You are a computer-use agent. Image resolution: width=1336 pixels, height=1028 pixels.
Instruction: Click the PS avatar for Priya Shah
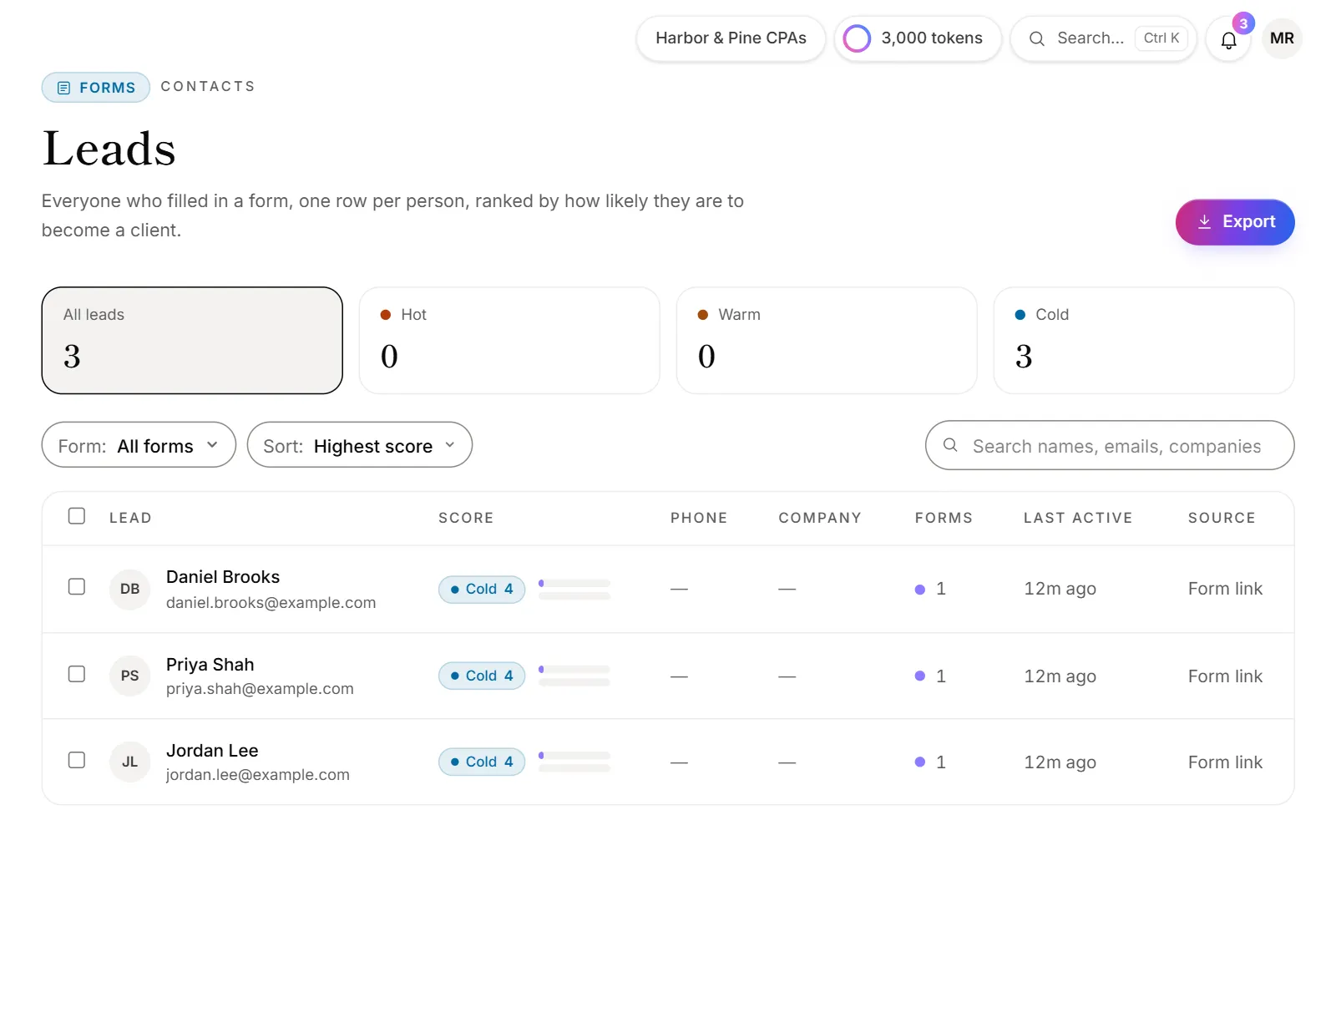pyautogui.click(x=129, y=676)
